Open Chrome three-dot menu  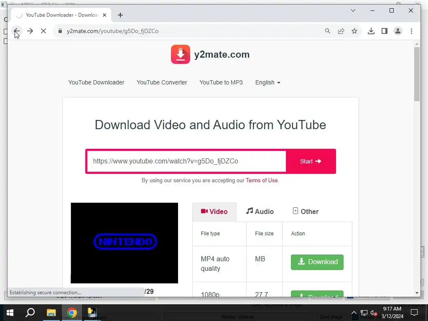411,31
